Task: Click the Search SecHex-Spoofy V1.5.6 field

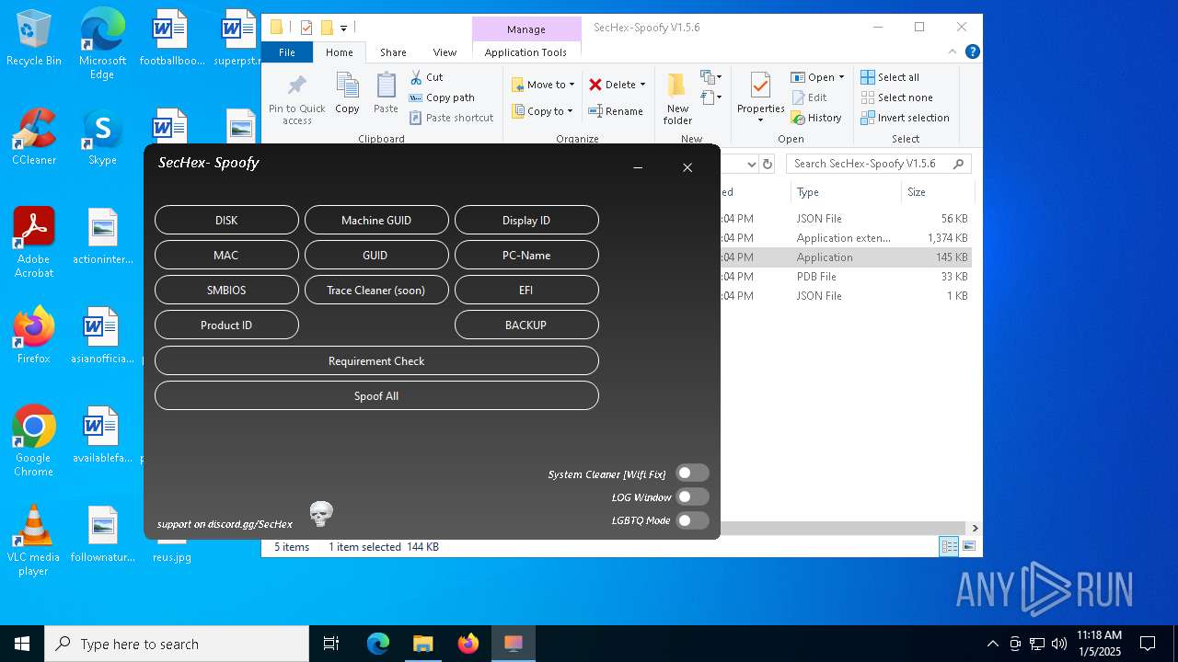Action: [878, 164]
